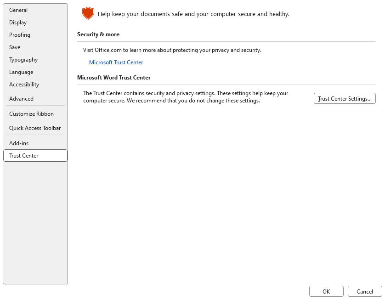Open the General options category

pyautogui.click(x=18, y=10)
